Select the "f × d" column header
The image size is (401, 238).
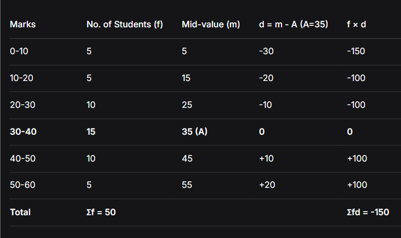(x=356, y=25)
